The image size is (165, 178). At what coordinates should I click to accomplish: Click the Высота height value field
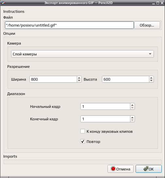(125, 79)
